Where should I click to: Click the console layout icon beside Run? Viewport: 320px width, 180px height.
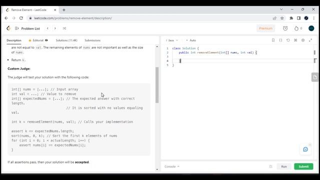point(270,166)
